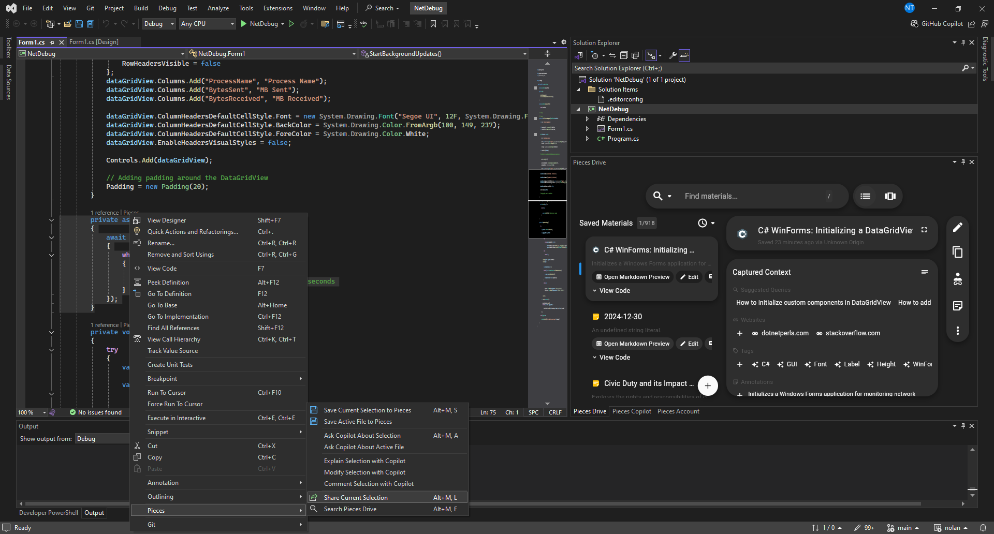Screen dimensions: 994x534
Task: Select Share Current Selection from Pieces submenu
Action: 387,498
